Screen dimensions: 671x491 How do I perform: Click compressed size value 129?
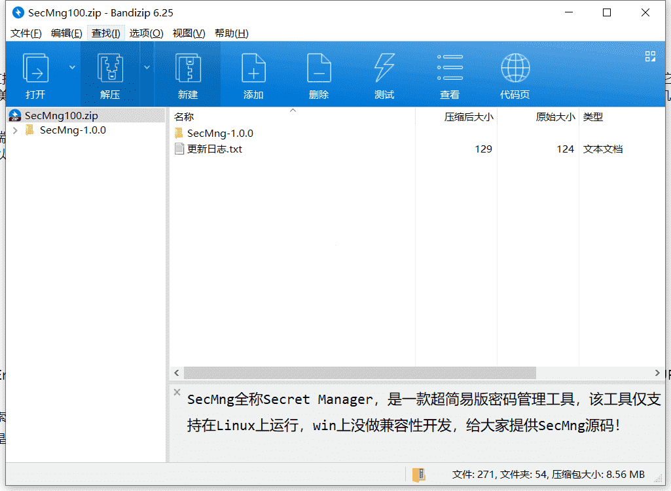[x=483, y=149]
